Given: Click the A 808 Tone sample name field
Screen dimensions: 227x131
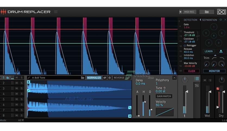Looking at the screenshot, I should tap(56, 78).
